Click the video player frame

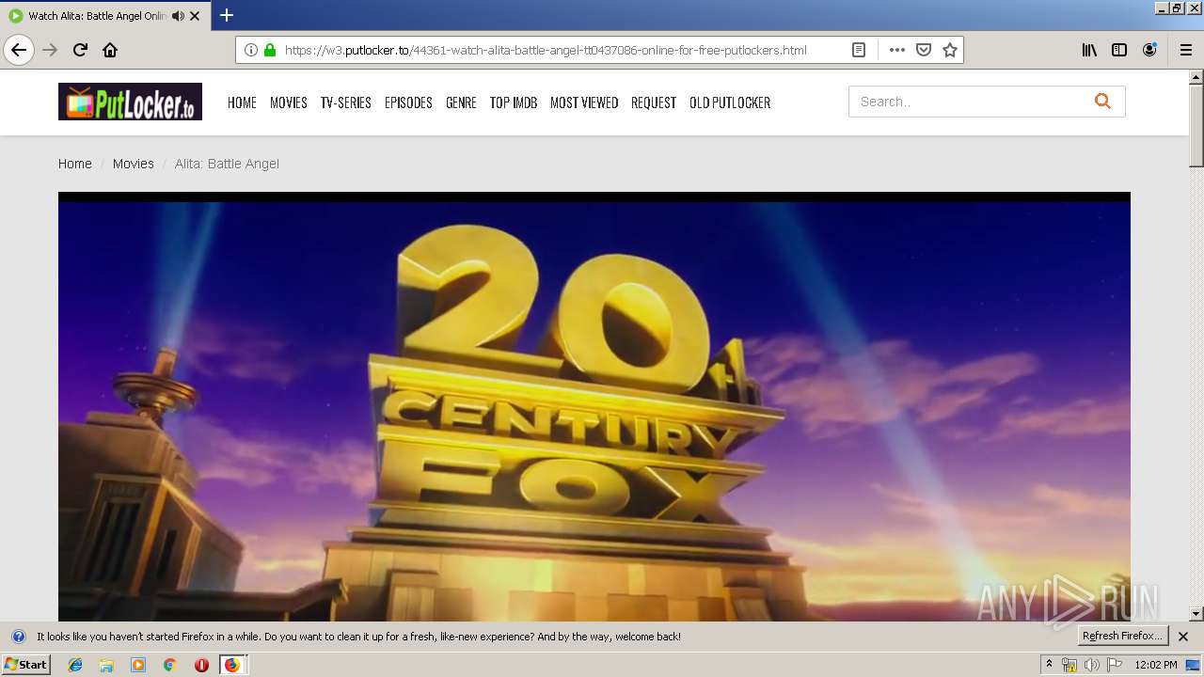pos(594,407)
